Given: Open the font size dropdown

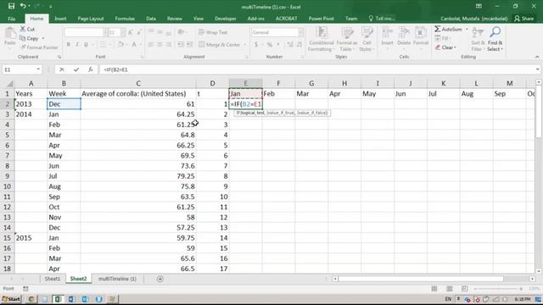Looking at the screenshot, I should [x=122, y=32].
